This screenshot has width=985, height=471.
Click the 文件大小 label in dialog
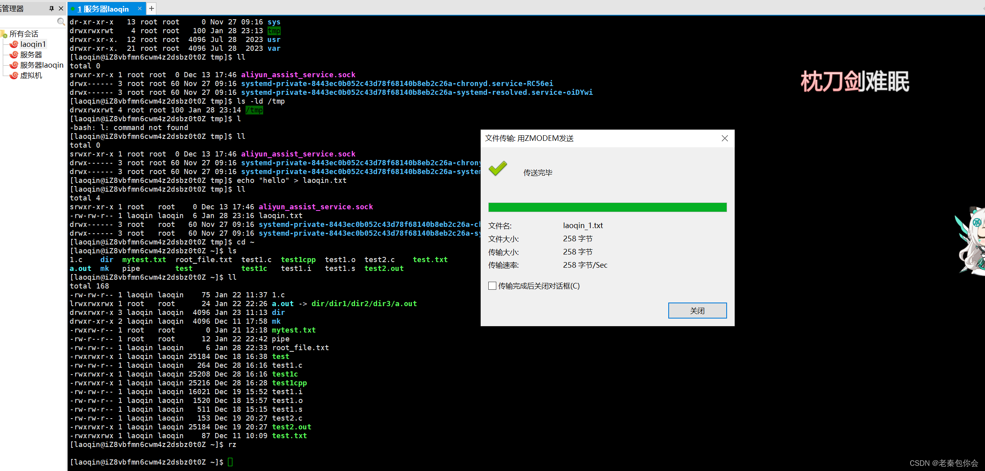(503, 239)
